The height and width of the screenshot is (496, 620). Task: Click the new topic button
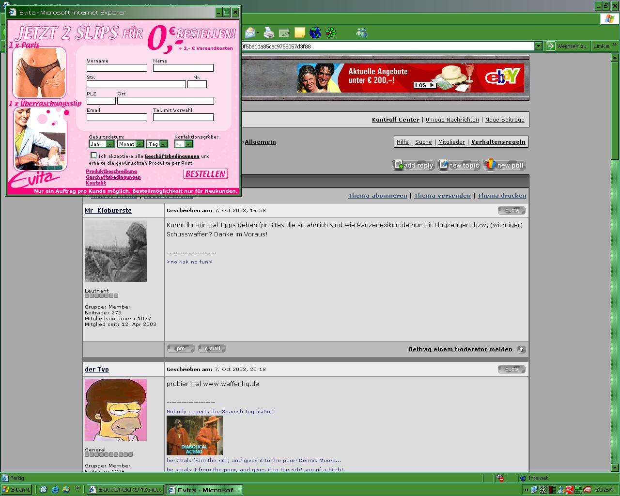point(459,165)
